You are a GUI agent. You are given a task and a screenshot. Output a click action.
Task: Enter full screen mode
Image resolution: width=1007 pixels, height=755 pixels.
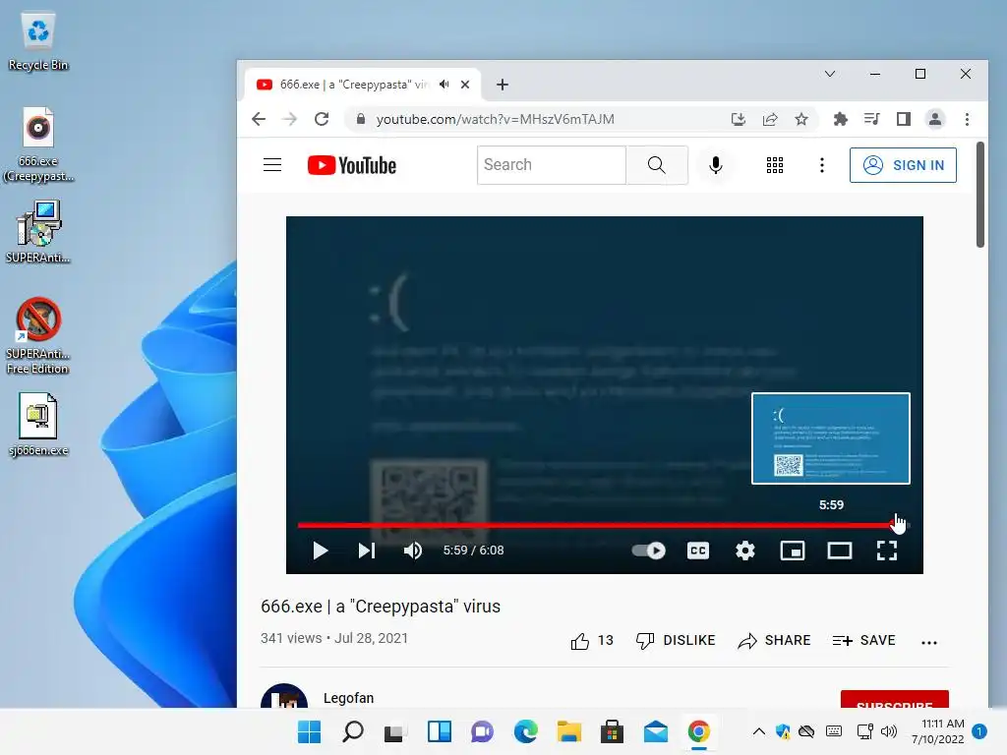click(887, 551)
